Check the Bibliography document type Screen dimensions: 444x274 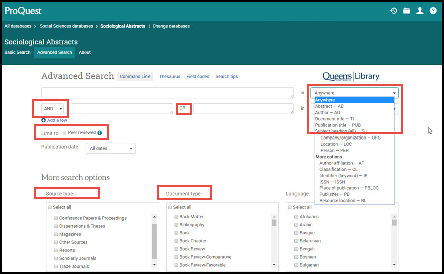click(176, 225)
